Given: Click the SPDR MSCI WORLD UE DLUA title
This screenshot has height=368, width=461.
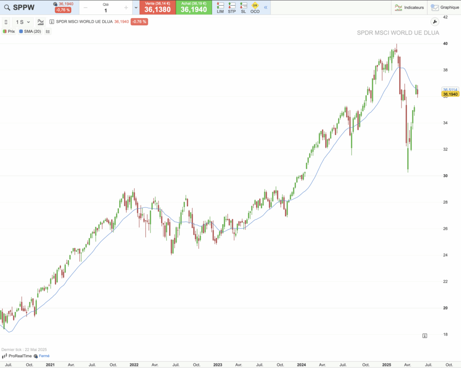Looking at the screenshot, I should click(x=398, y=33).
